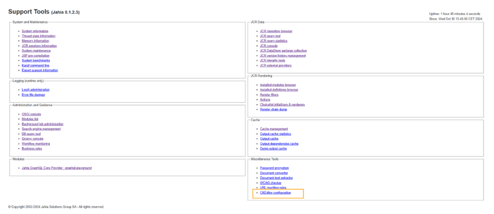
Task: Open the Document convertor
Action: (274, 173)
